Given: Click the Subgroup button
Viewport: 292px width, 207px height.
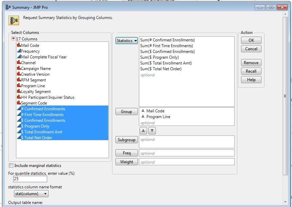Looking at the screenshot, I should pos(127,139).
